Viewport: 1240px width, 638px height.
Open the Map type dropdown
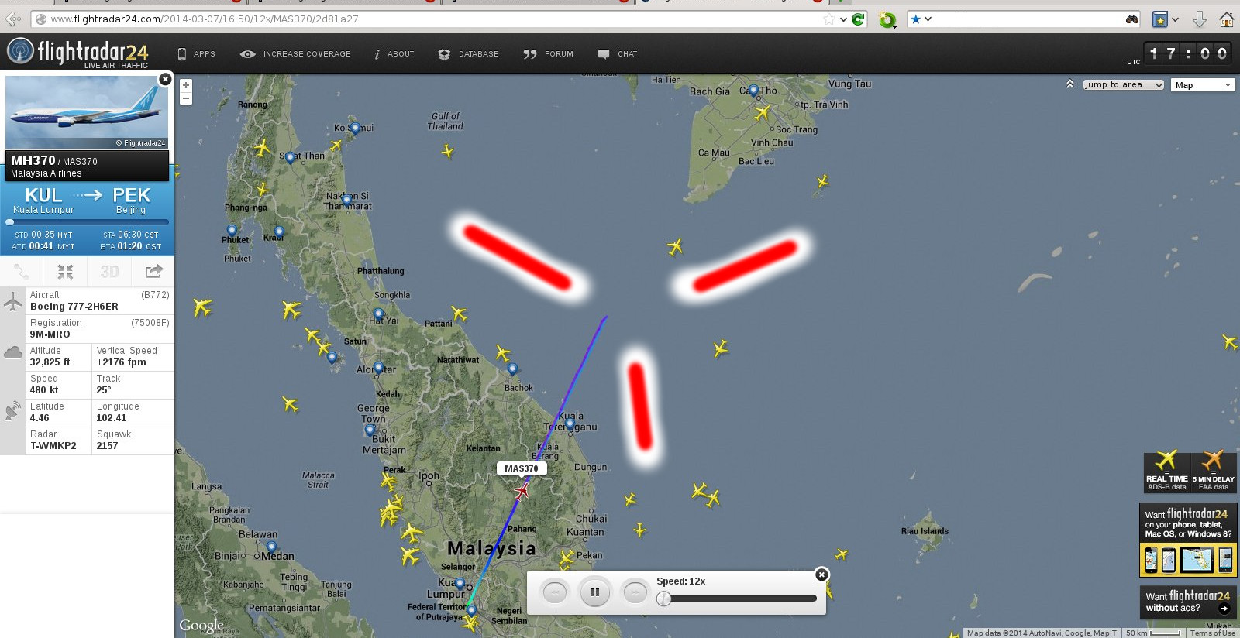click(x=1203, y=85)
